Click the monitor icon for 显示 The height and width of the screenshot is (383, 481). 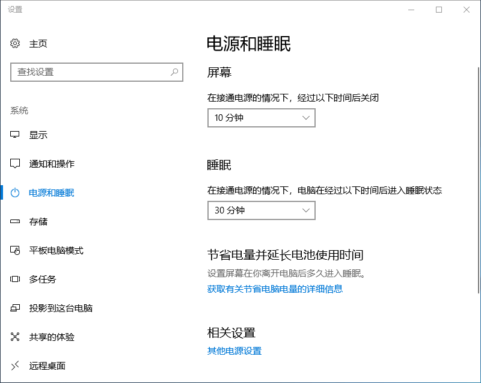point(16,135)
